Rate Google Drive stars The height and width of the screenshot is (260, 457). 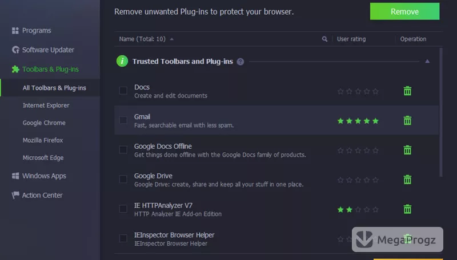pyautogui.click(x=358, y=180)
